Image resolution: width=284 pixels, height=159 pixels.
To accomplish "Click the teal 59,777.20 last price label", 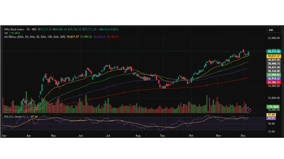I will pyautogui.click(x=274, y=52).
